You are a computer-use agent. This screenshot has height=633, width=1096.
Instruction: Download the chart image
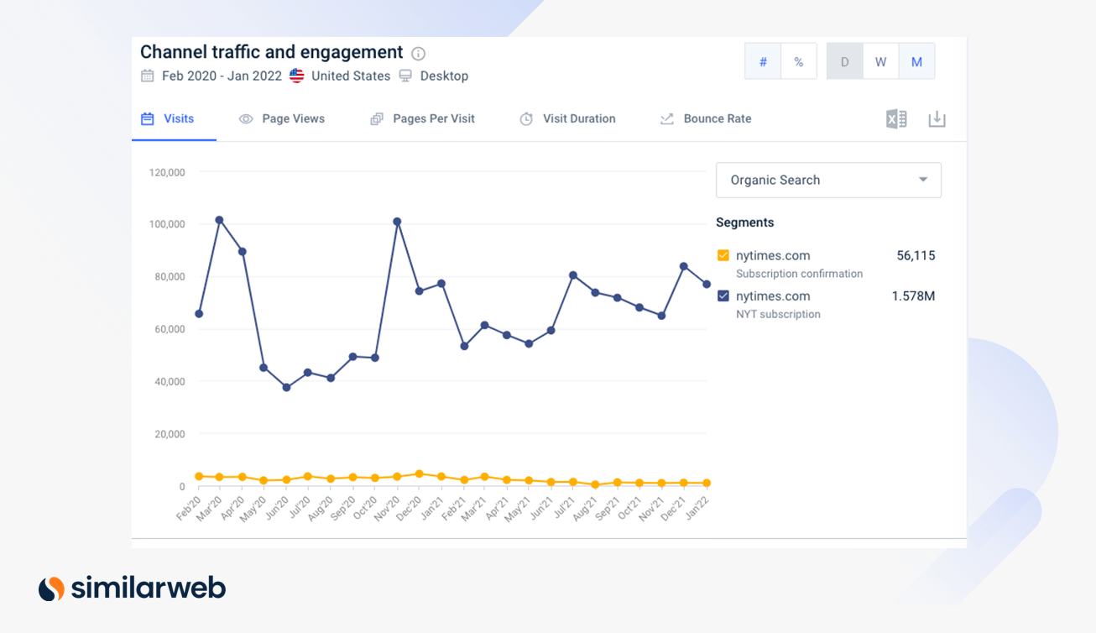click(937, 118)
